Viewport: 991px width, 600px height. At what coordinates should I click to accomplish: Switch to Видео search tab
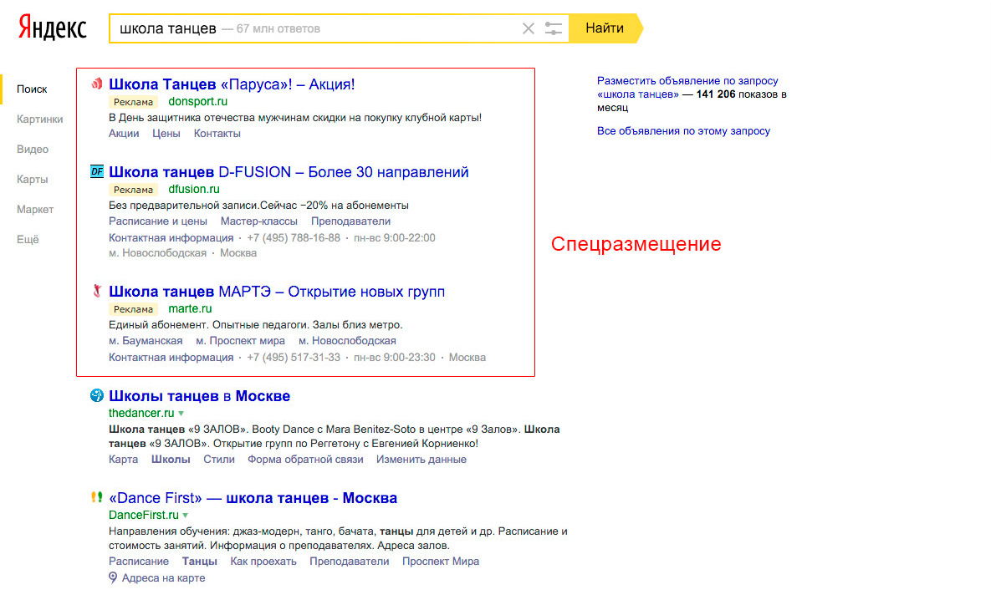[x=33, y=149]
